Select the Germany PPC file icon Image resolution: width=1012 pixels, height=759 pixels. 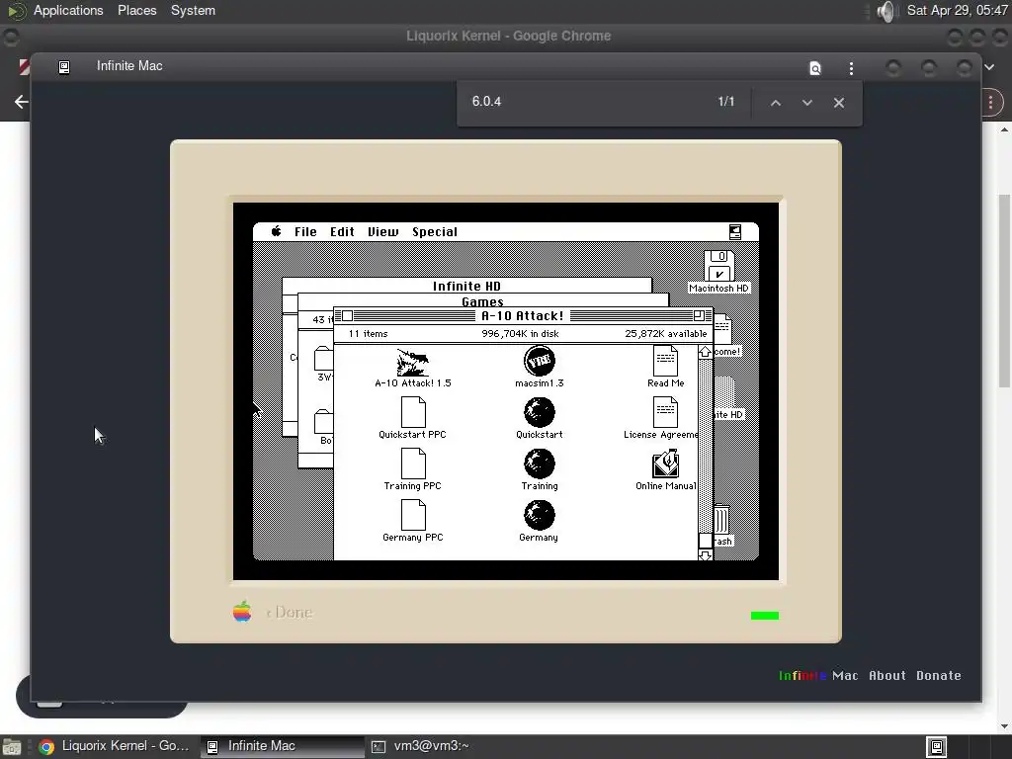coord(413,515)
